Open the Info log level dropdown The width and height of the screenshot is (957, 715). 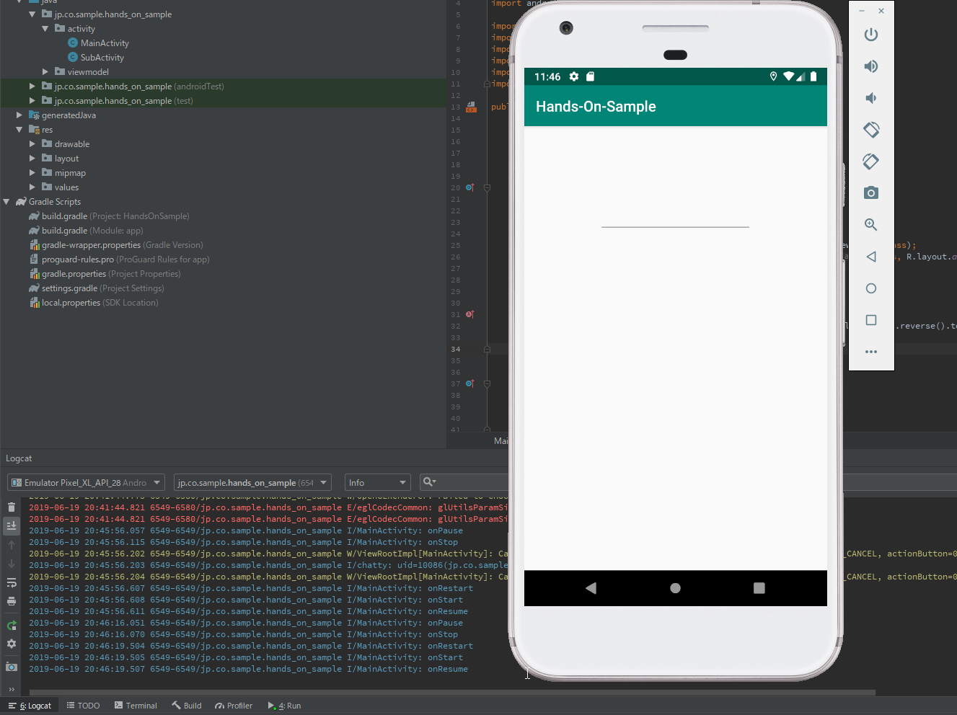tap(378, 482)
